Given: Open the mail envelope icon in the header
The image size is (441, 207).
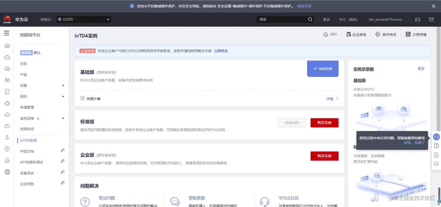Looking at the screenshot, I should pyautogui.click(x=431, y=19).
